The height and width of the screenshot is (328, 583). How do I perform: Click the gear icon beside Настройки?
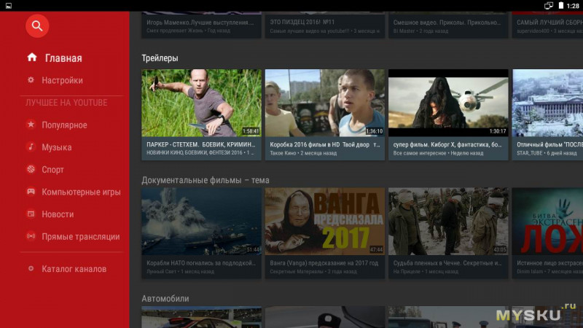coord(31,80)
